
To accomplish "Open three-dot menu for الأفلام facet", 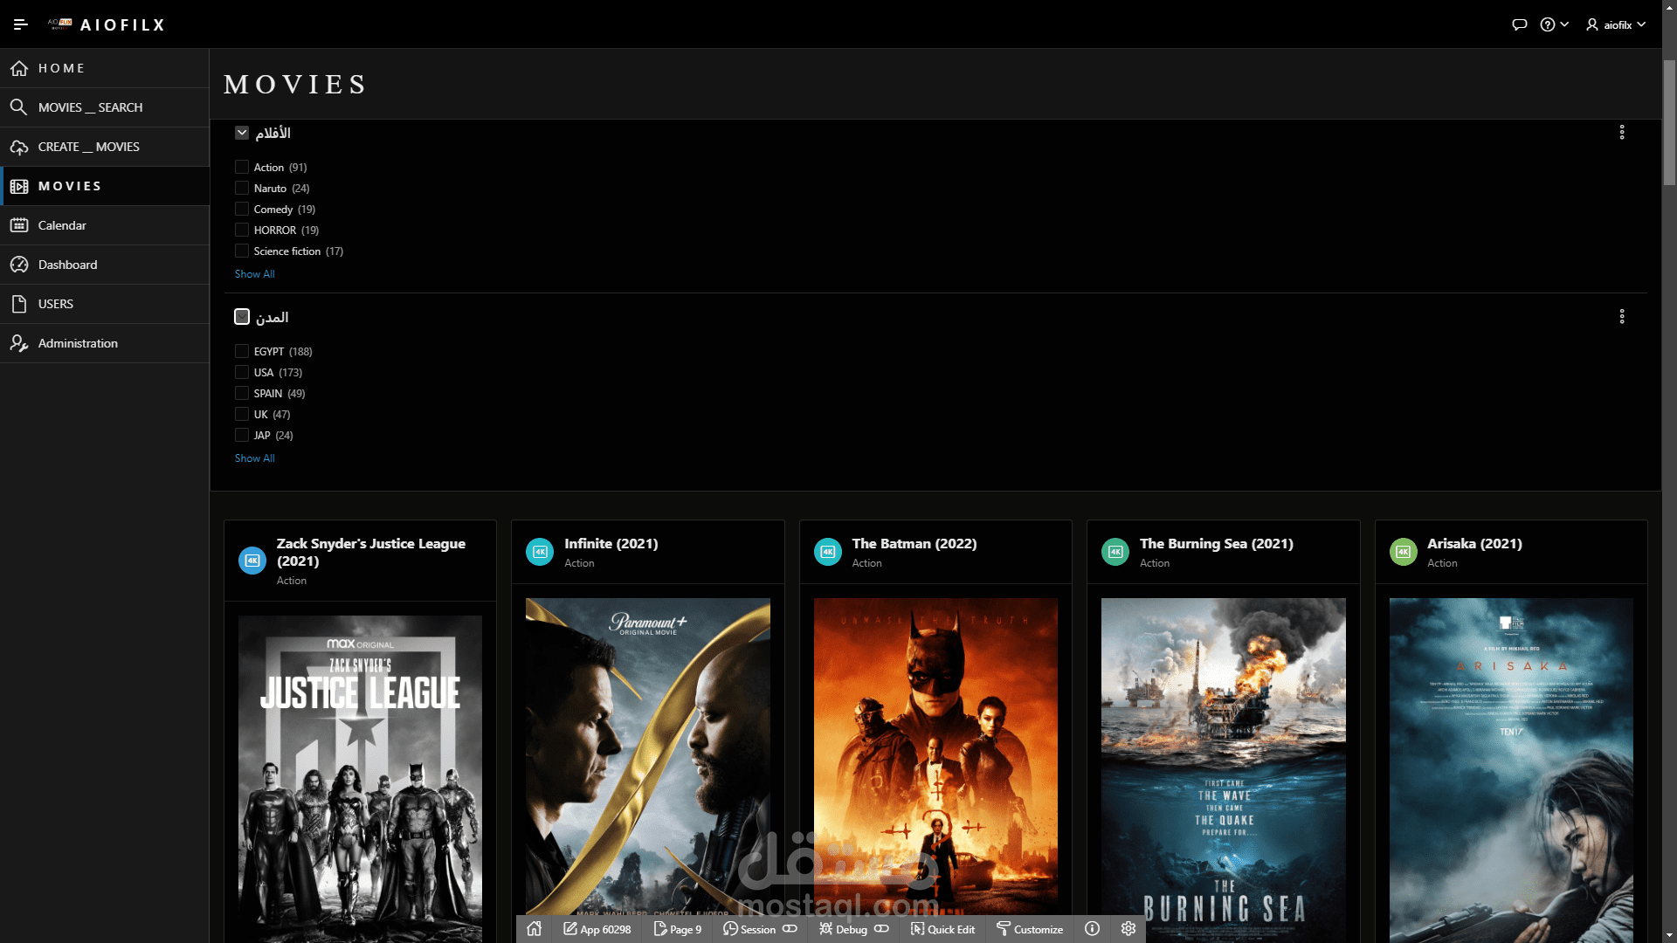I will 1622,132.
